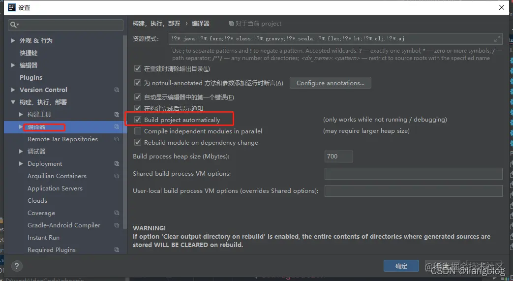The height and width of the screenshot is (281, 513).
Task: Open Application Servers settings
Action: [x=55, y=188]
